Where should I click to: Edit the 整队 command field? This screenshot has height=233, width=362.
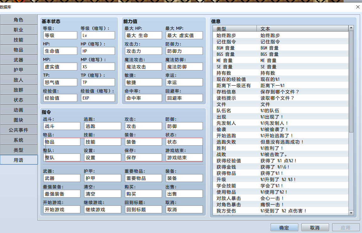(x=62, y=158)
